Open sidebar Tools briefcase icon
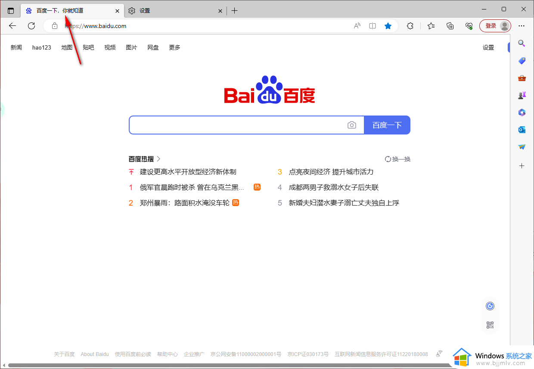534x369 pixels. [x=522, y=78]
